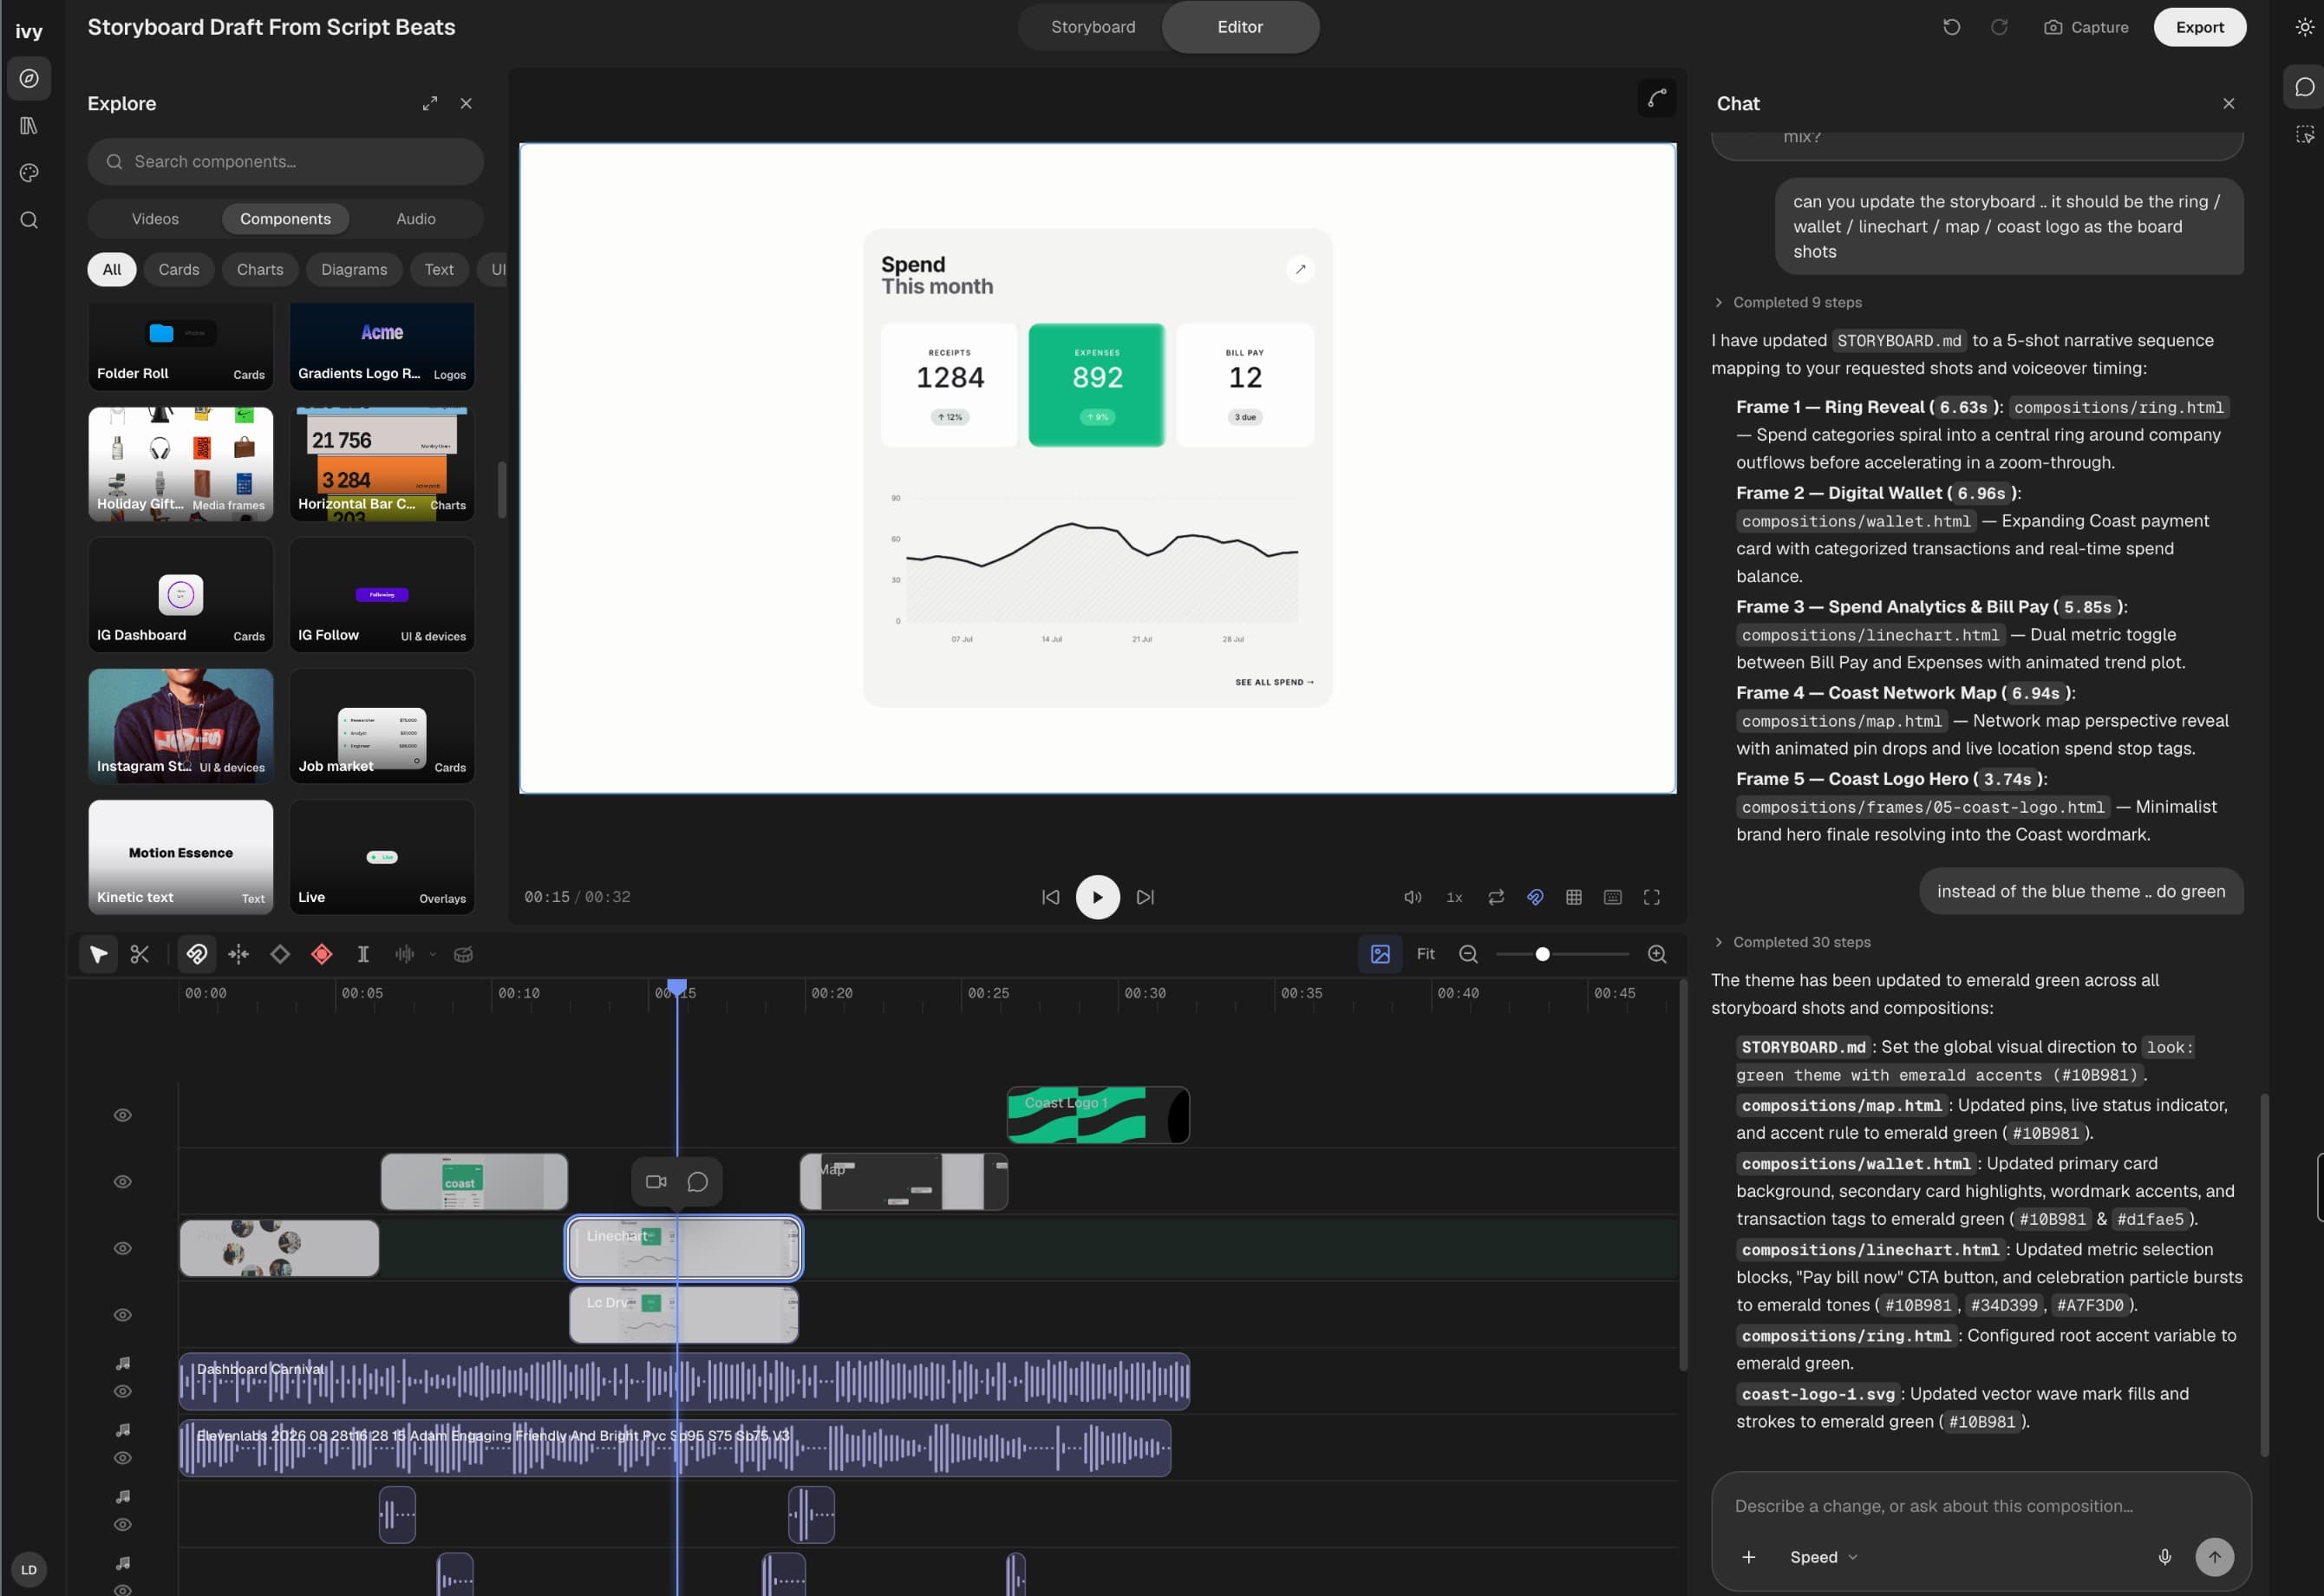
Task: Click the Capture button
Action: (x=2086, y=27)
